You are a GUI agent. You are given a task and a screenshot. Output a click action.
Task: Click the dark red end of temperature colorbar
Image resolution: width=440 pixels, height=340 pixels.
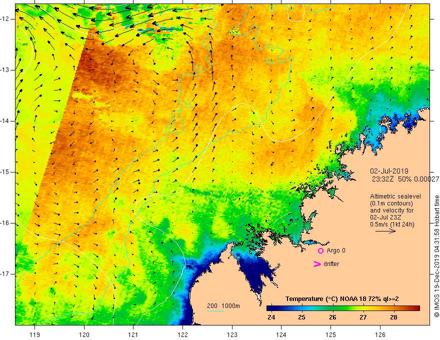[x=416, y=308]
